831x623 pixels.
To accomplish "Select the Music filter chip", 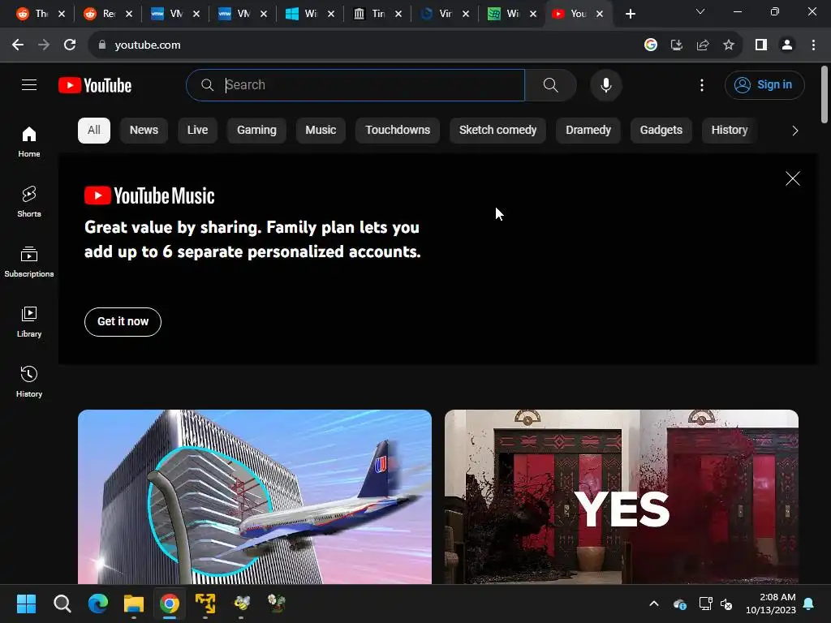I will [321, 131].
